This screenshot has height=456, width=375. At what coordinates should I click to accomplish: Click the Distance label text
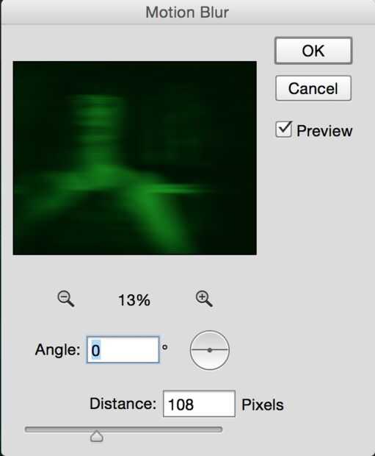(x=123, y=404)
